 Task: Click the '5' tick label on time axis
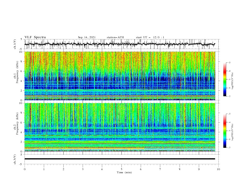[121, 169]
